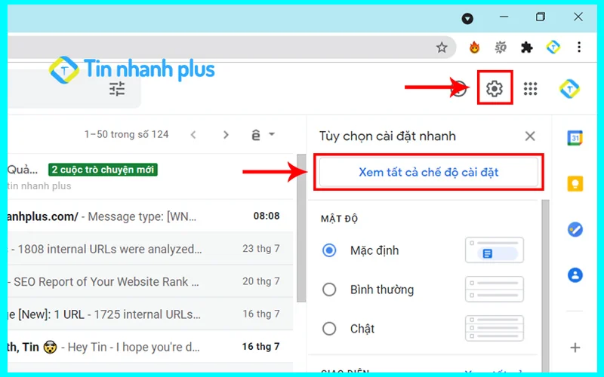Open the 08:08 Message type email
Image resolution: width=604 pixels, height=377 pixels.
(x=150, y=216)
